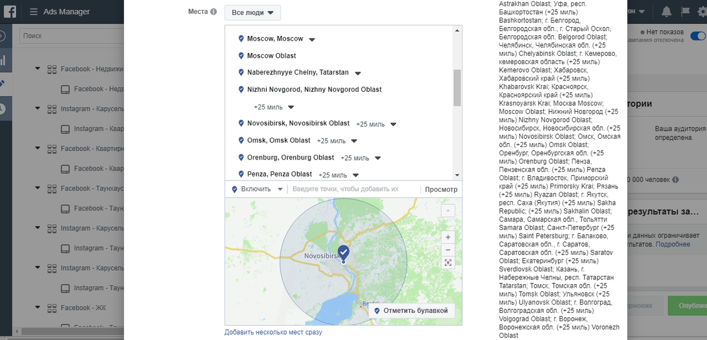Click the pin icon beside Omsk, Omsk Oblast
Image resolution: width=707 pixels, height=340 pixels.
click(241, 141)
